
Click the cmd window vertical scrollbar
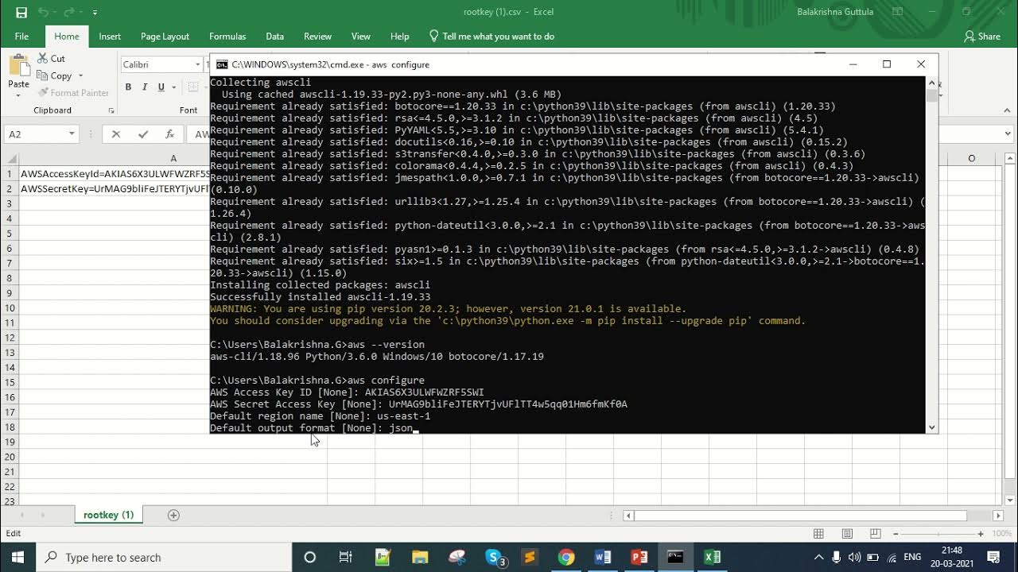pyautogui.click(x=931, y=95)
